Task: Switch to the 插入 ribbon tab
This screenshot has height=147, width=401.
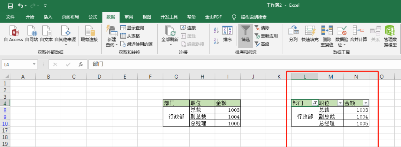Action: [48, 17]
